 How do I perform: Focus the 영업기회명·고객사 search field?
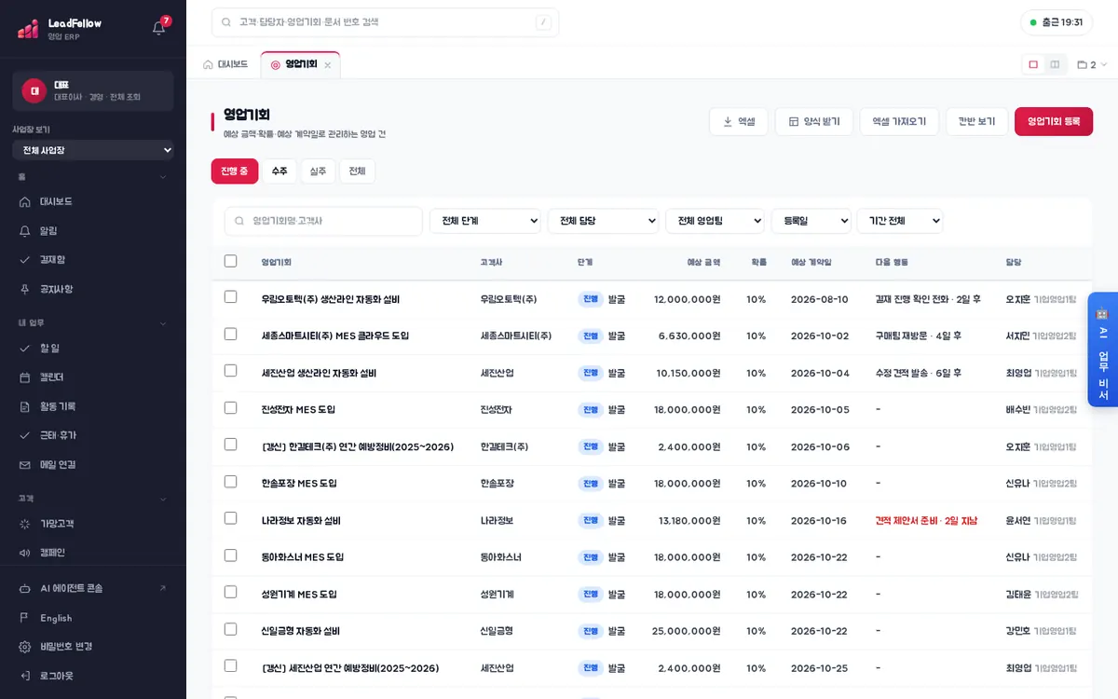click(x=323, y=221)
